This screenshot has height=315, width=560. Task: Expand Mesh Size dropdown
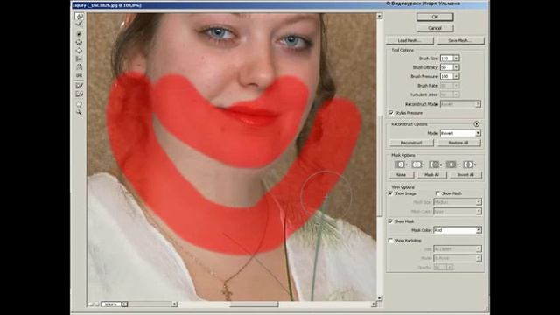pos(479,202)
